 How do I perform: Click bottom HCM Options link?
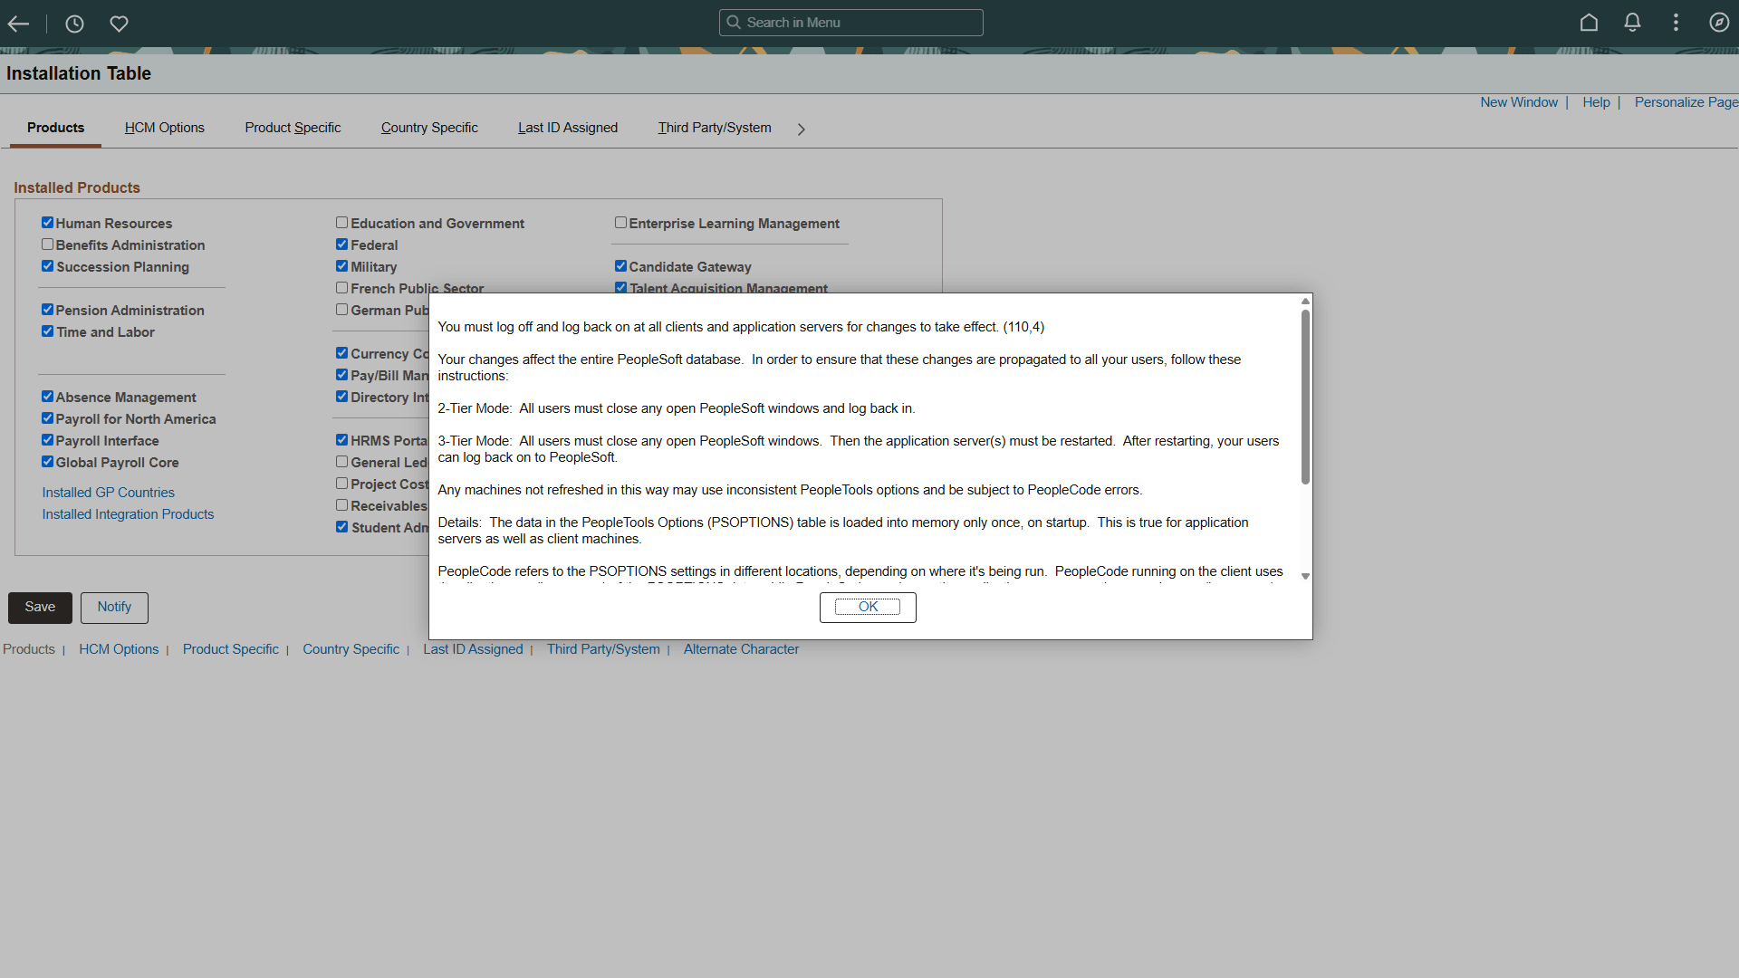click(119, 649)
